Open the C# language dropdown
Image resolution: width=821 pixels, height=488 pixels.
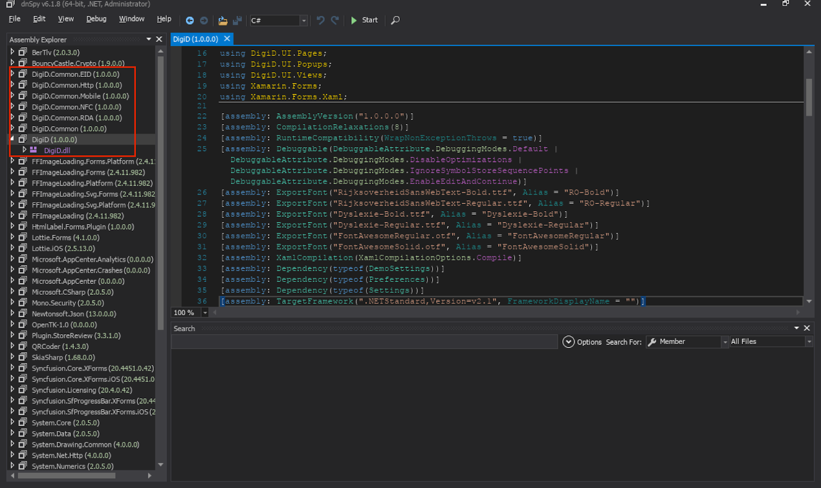[x=304, y=21]
